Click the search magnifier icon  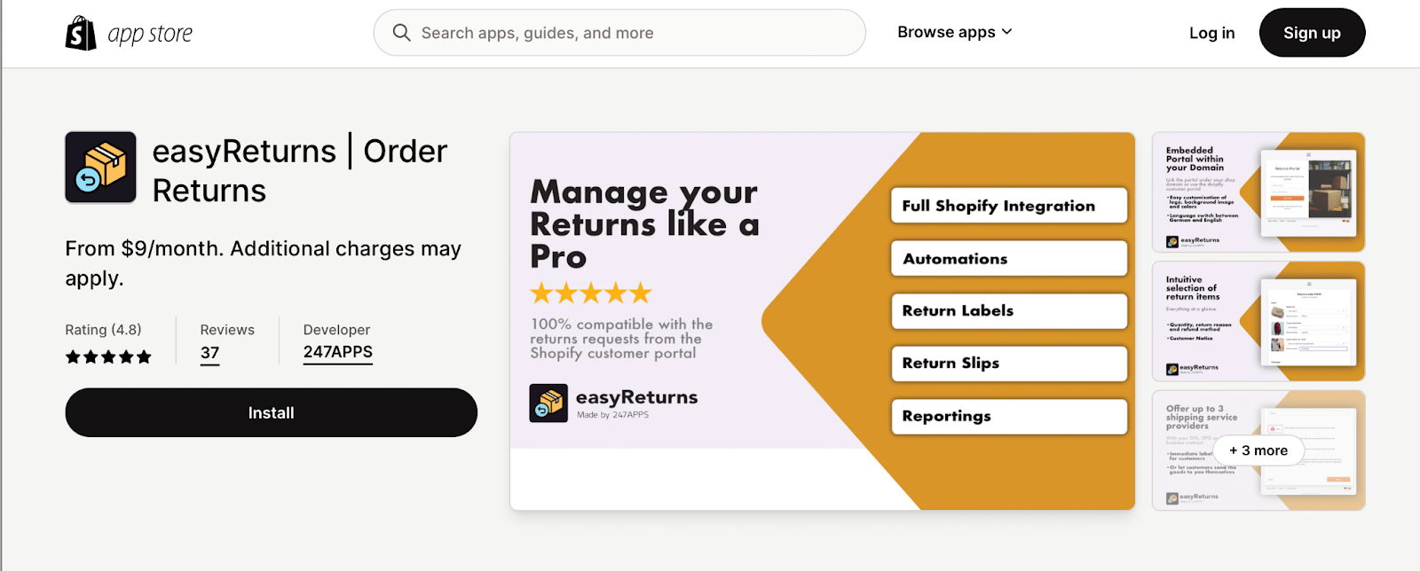click(401, 33)
